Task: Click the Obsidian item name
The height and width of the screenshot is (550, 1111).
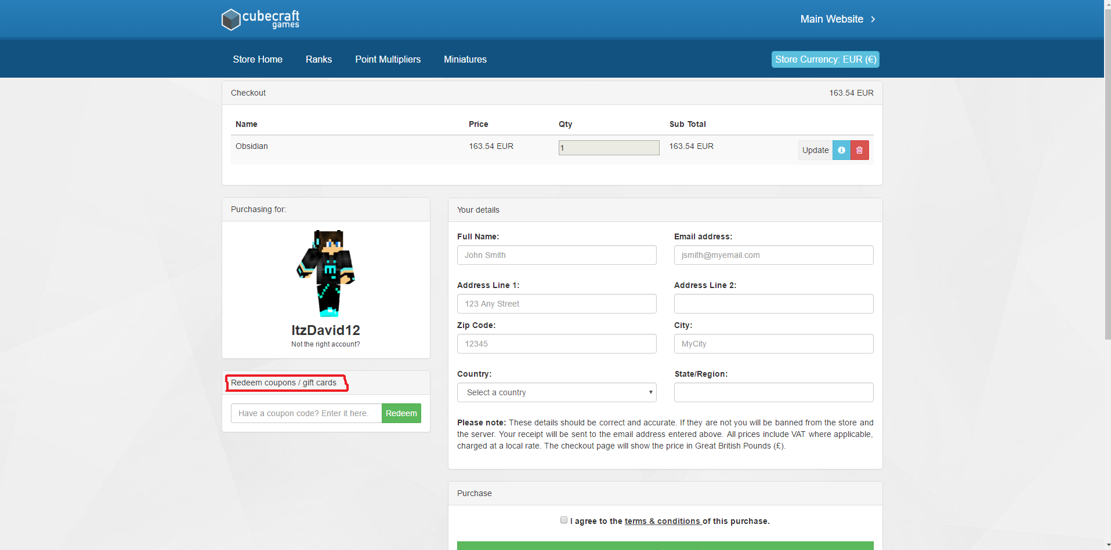Action: (x=252, y=146)
